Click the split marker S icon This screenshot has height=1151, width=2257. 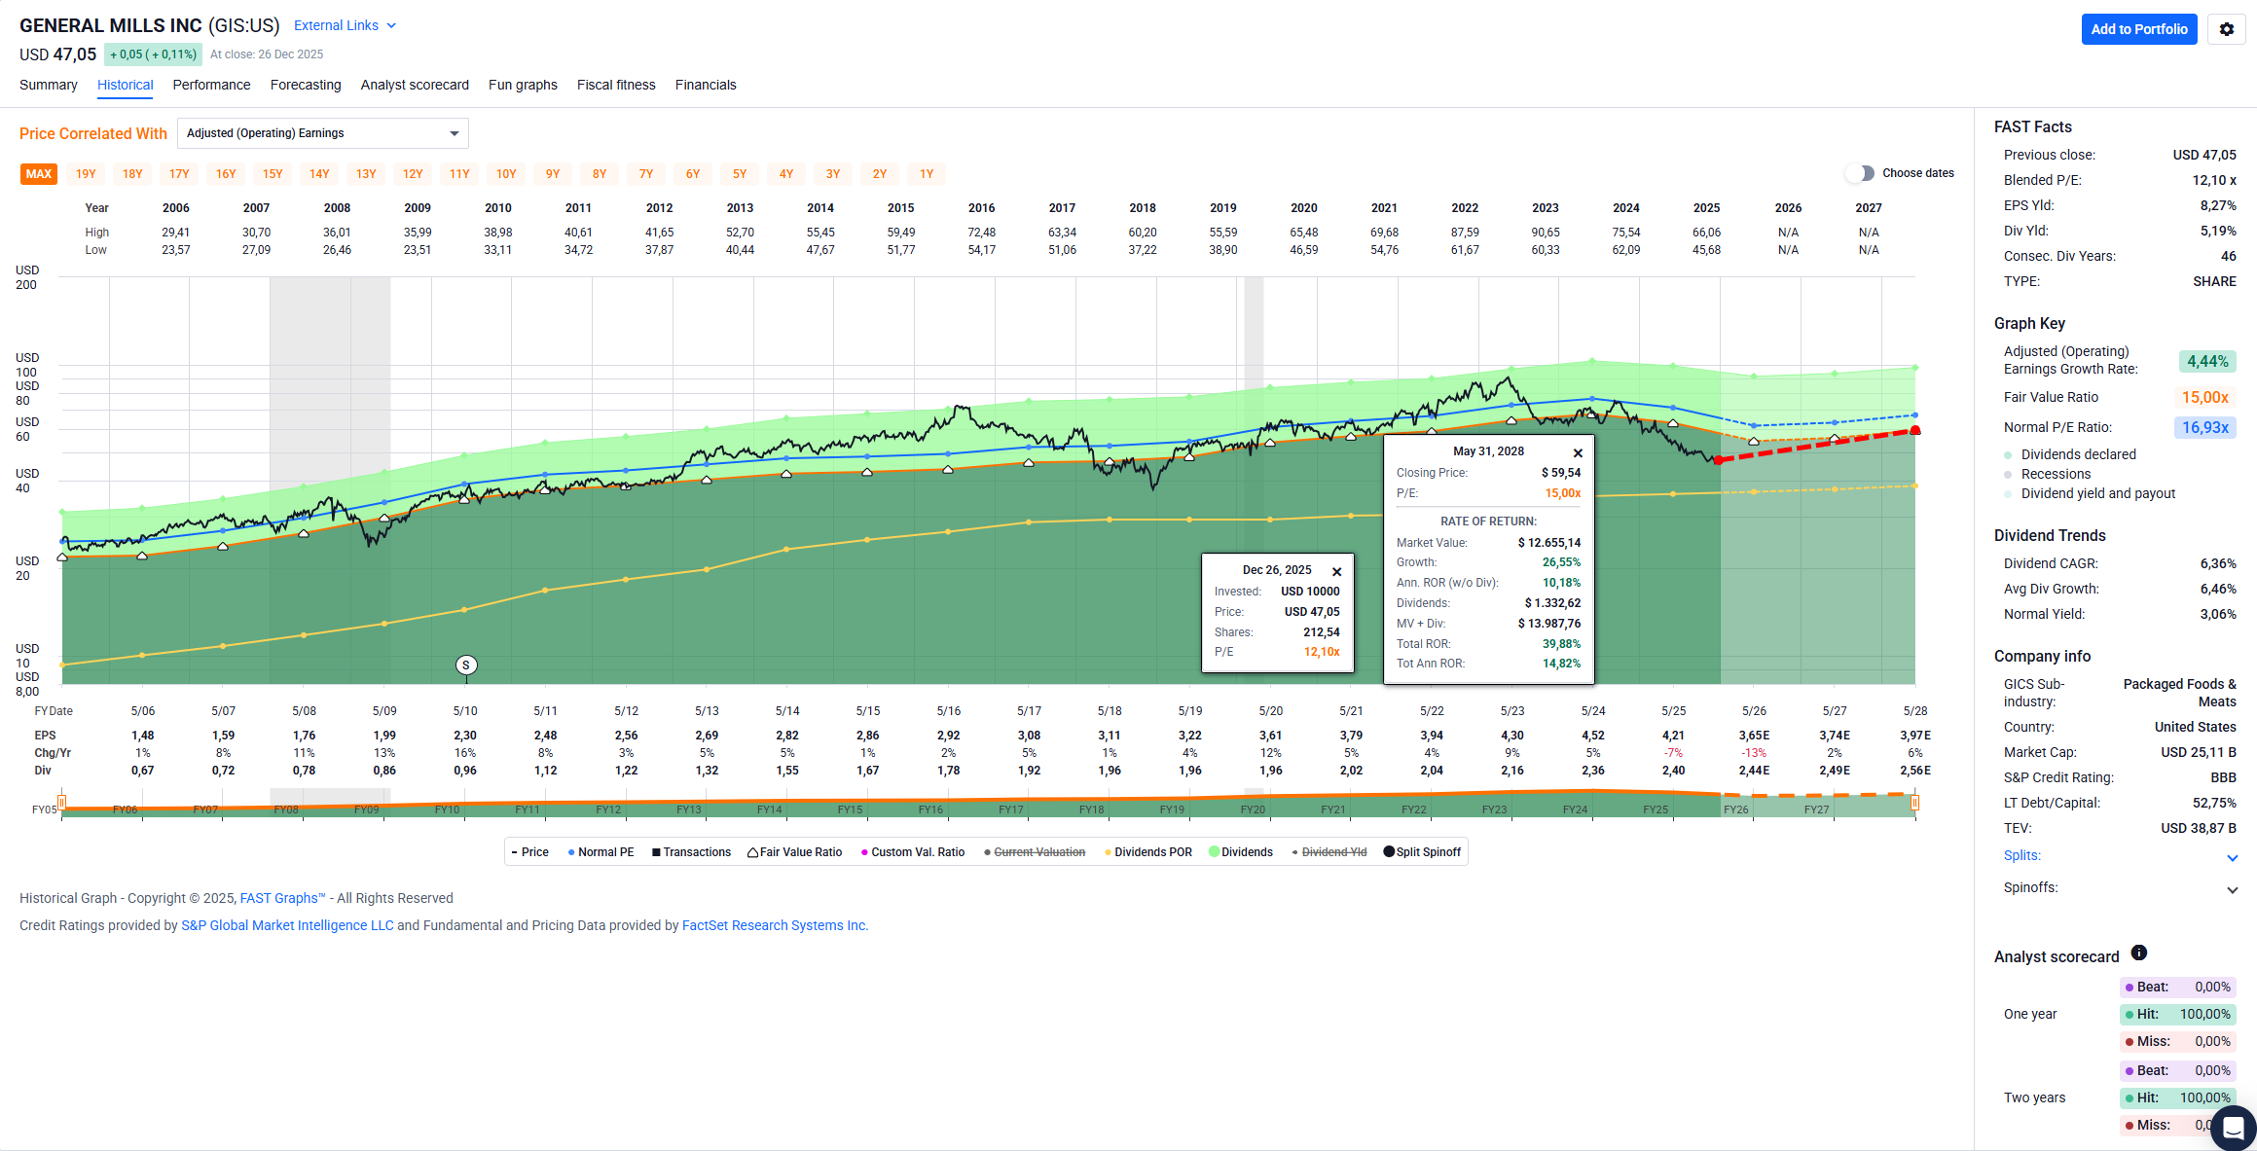click(x=466, y=665)
